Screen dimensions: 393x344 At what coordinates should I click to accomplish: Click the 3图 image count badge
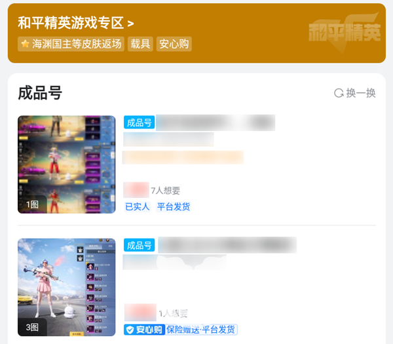(32, 328)
